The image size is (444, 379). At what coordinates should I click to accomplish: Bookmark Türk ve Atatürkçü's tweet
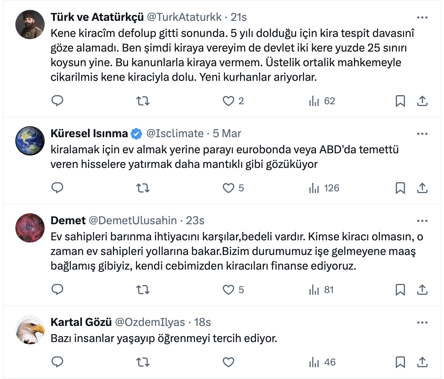(400, 101)
